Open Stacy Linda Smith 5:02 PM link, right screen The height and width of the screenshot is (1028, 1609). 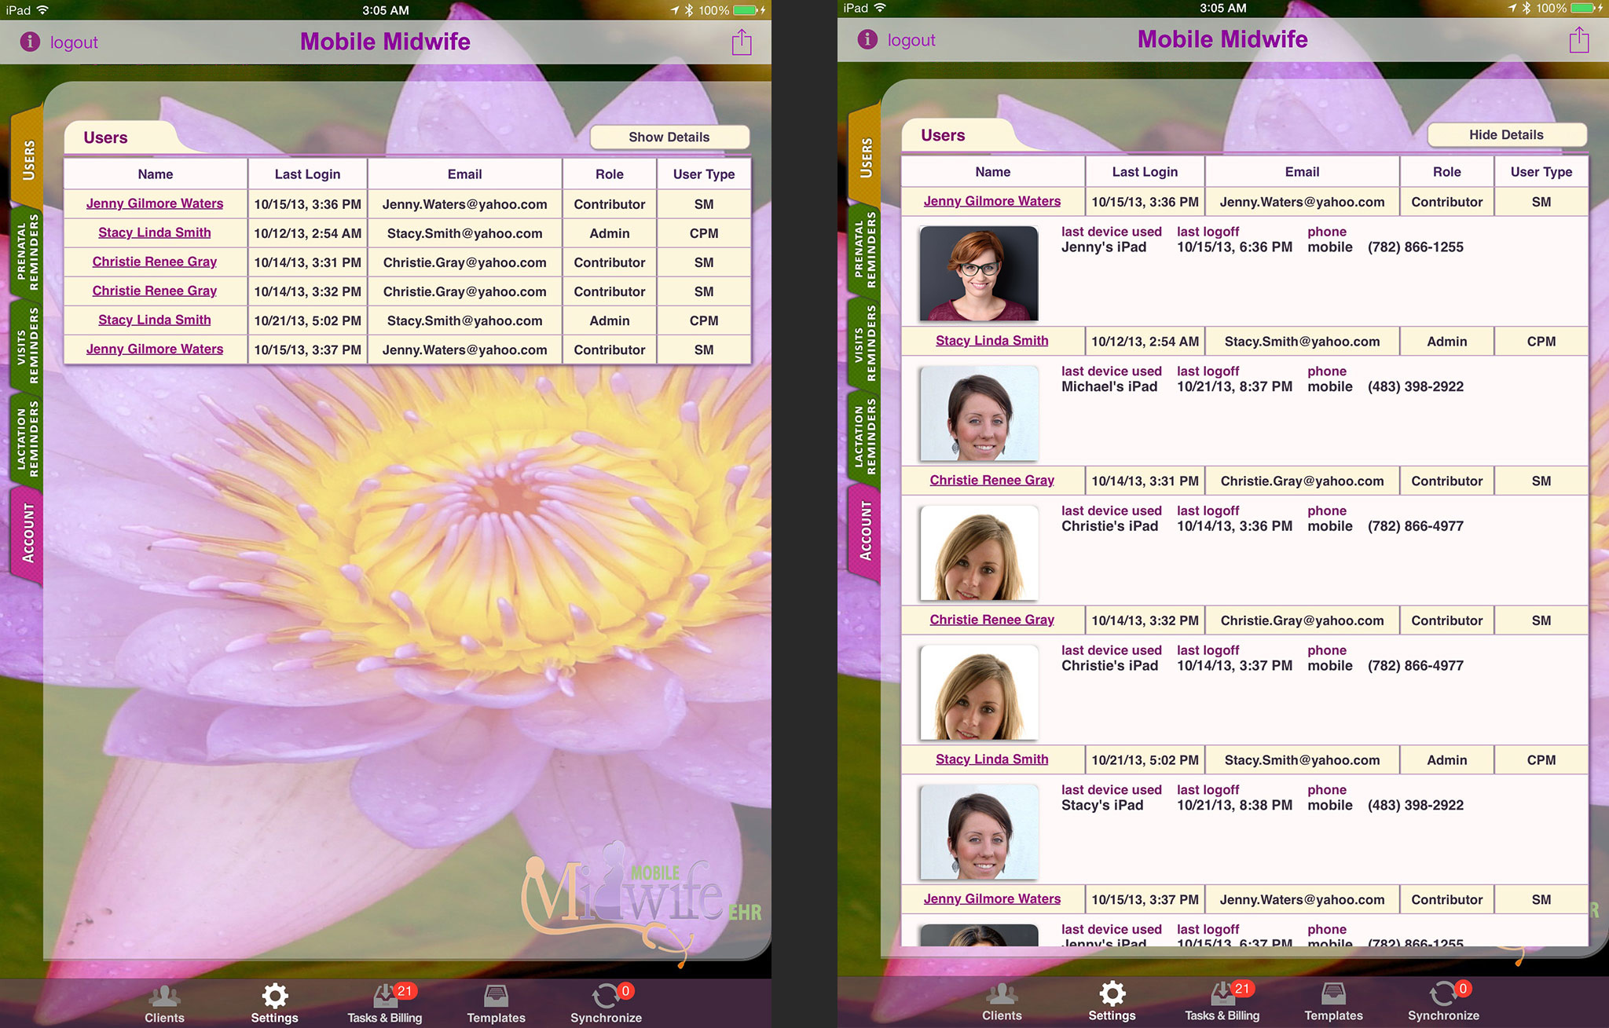(992, 759)
